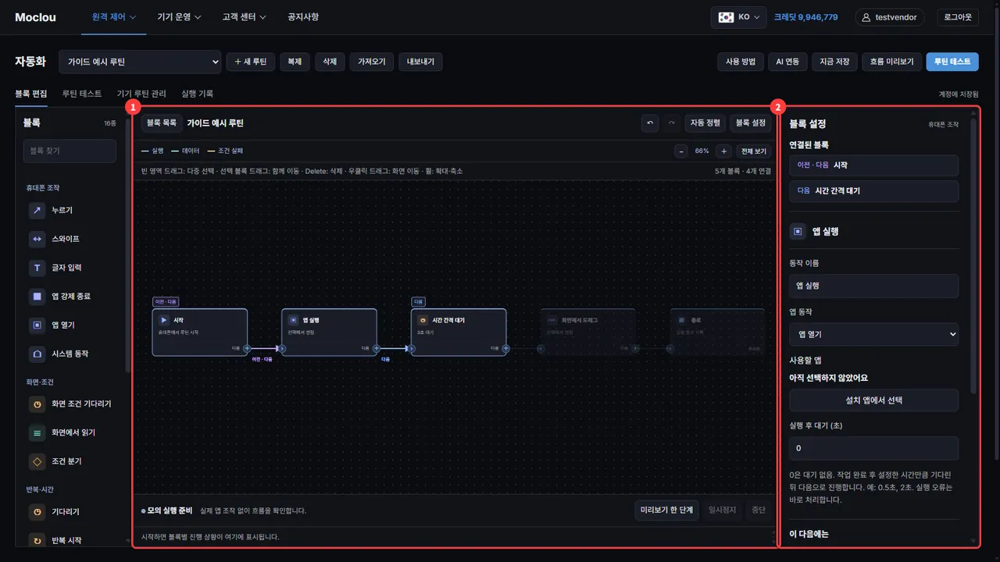Pick the 글자 입력 text input icon

(x=37, y=268)
